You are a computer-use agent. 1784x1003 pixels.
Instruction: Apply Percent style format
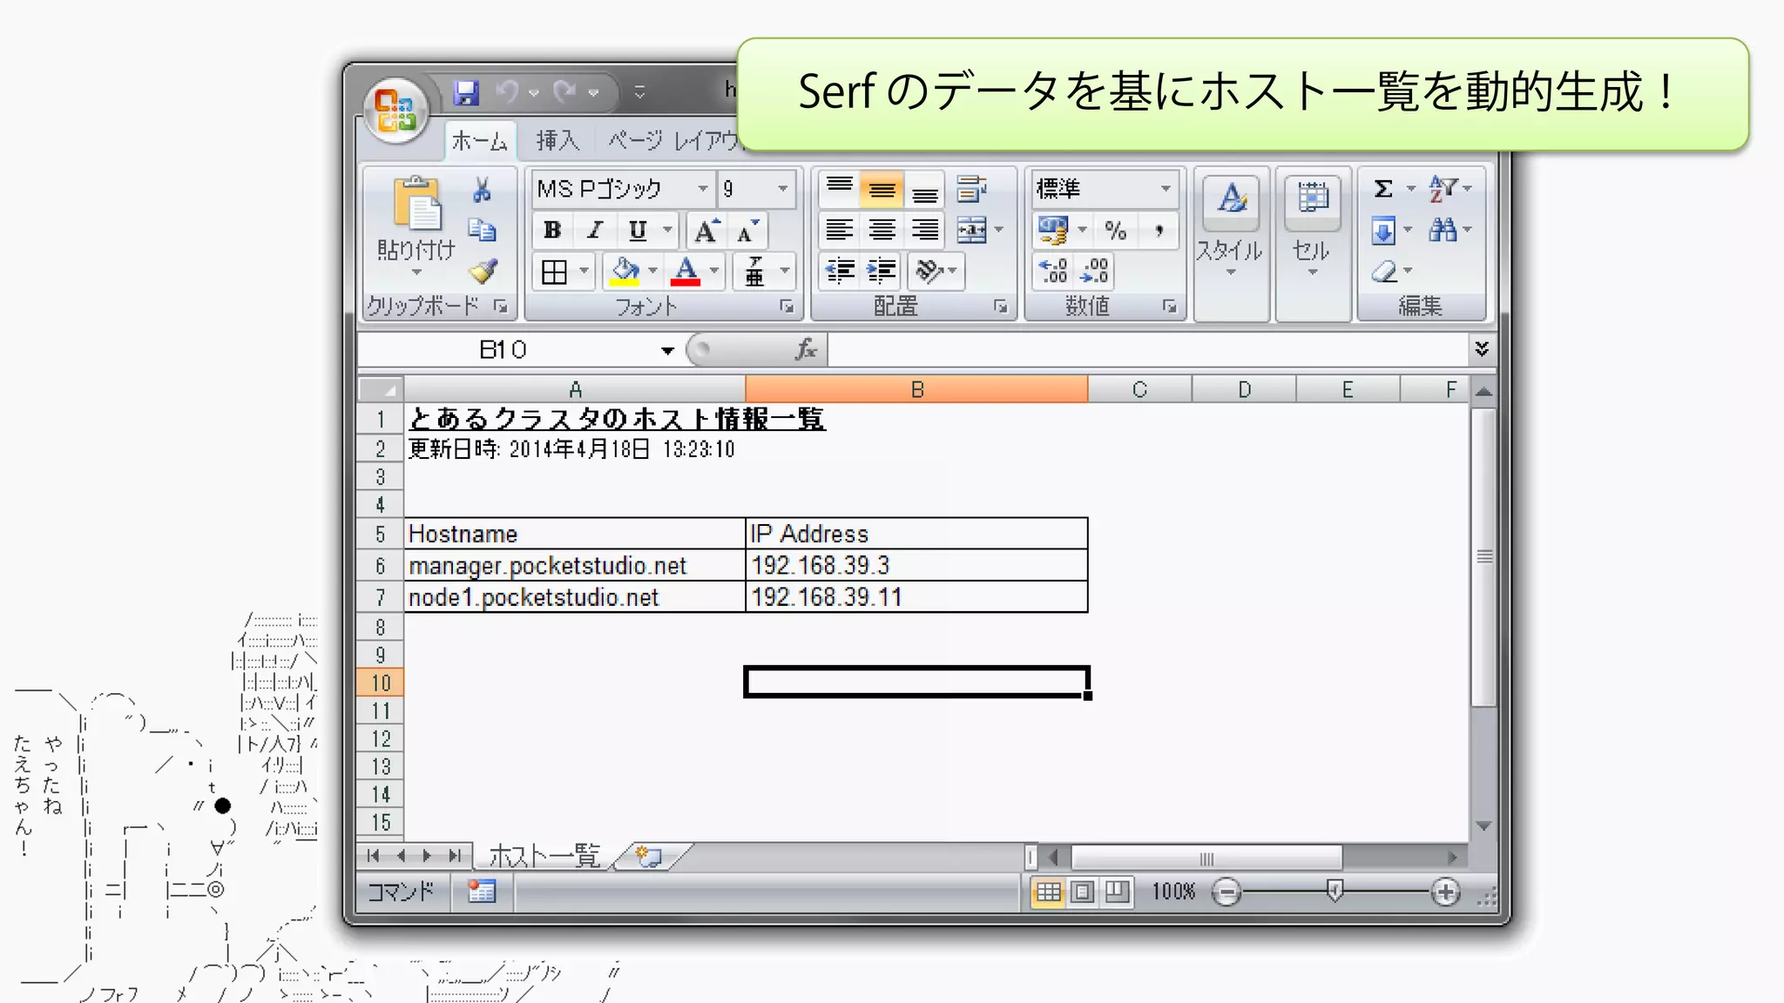click(1115, 231)
